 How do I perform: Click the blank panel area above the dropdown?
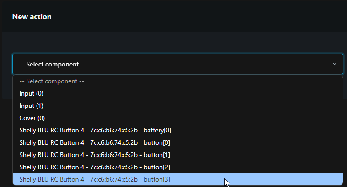click(177, 43)
